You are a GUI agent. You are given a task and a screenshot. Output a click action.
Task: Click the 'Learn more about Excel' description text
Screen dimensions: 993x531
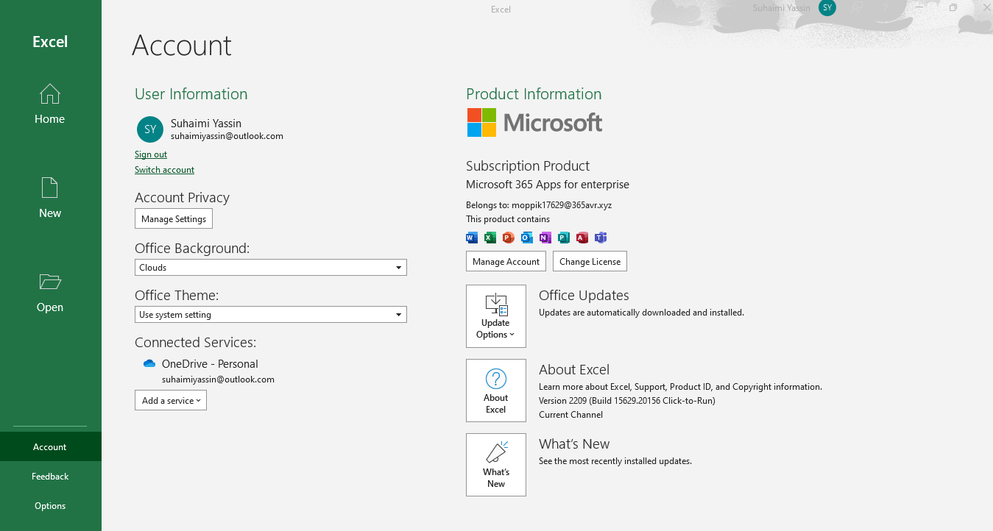click(x=680, y=387)
